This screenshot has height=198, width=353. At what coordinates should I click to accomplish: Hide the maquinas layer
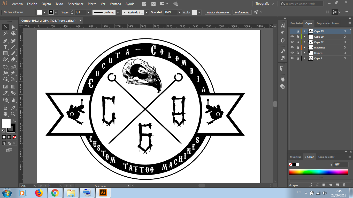[292, 47]
